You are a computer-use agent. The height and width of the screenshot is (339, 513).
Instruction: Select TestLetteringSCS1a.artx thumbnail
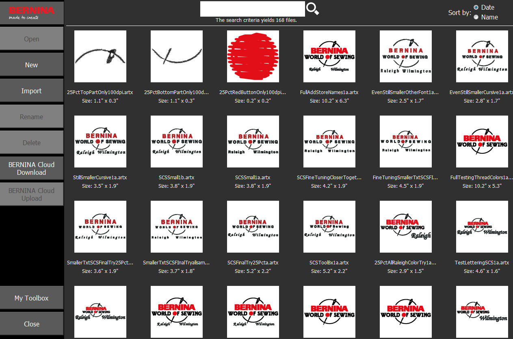coord(482,227)
